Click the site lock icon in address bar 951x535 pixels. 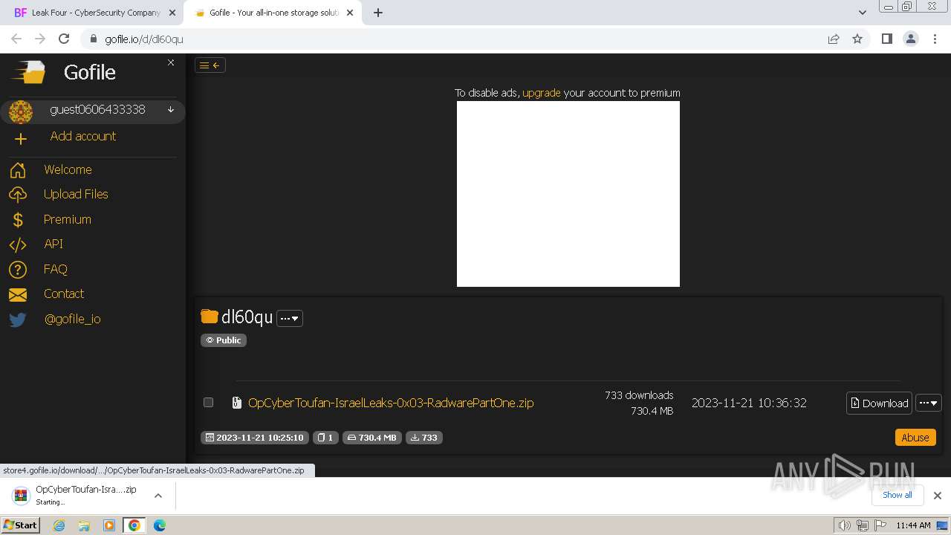93,39
